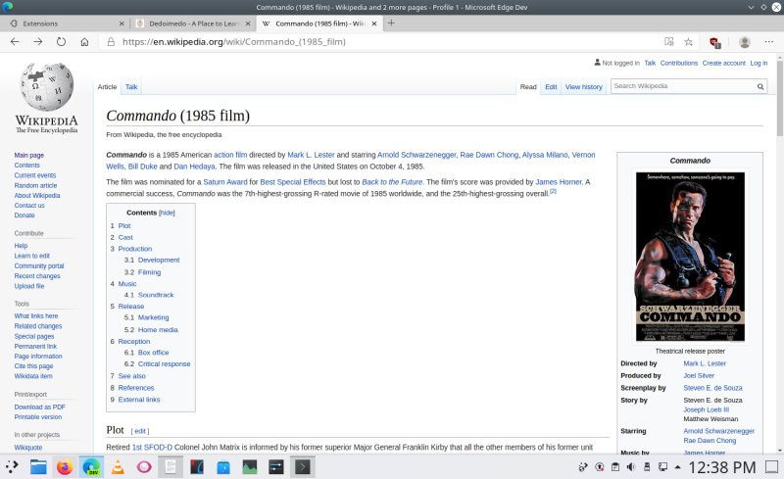Launch Firefox from the taskbar
This screenshot has height=479, width=784.
tap(65, 467)
